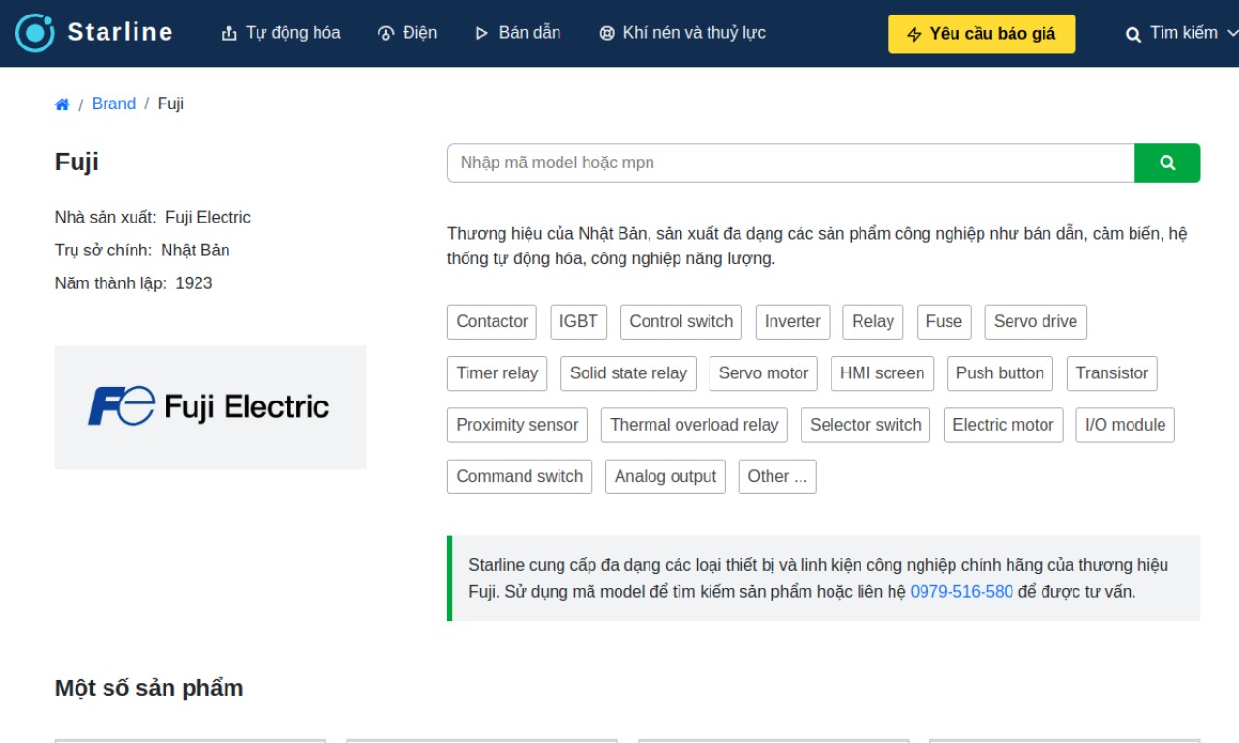Select the Contactor category tag
The height and width of the screenshot is (743, 1239).
coord(492,322)
